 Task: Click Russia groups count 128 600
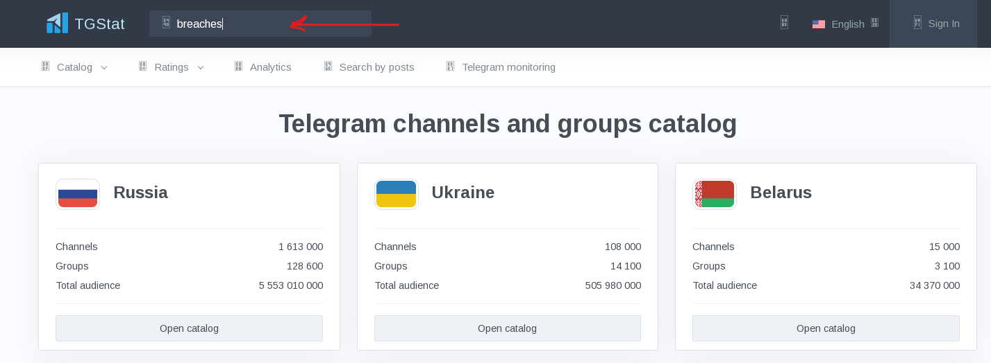(305, 266)
